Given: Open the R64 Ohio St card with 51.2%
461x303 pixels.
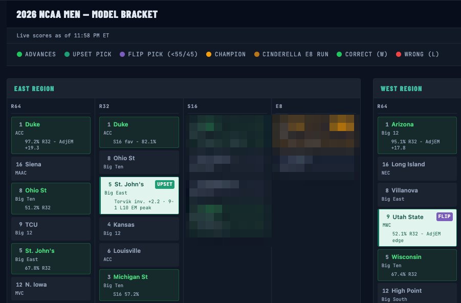Looking at the screenshot, I should (x=51, y=199).
